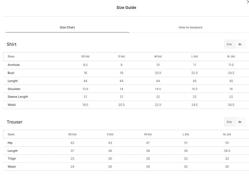Click the Shirt Bust row label

tap(11, 73)
